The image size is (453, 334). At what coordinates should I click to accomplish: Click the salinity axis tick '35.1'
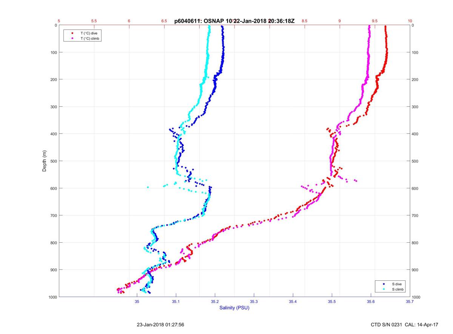(x=176, y=302)
